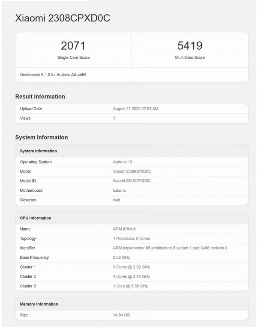Click the large System Information section heading
The image size is (257, 327).
coord(42,137)
